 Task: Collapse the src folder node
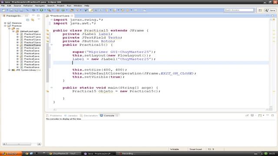coord(9,29)
